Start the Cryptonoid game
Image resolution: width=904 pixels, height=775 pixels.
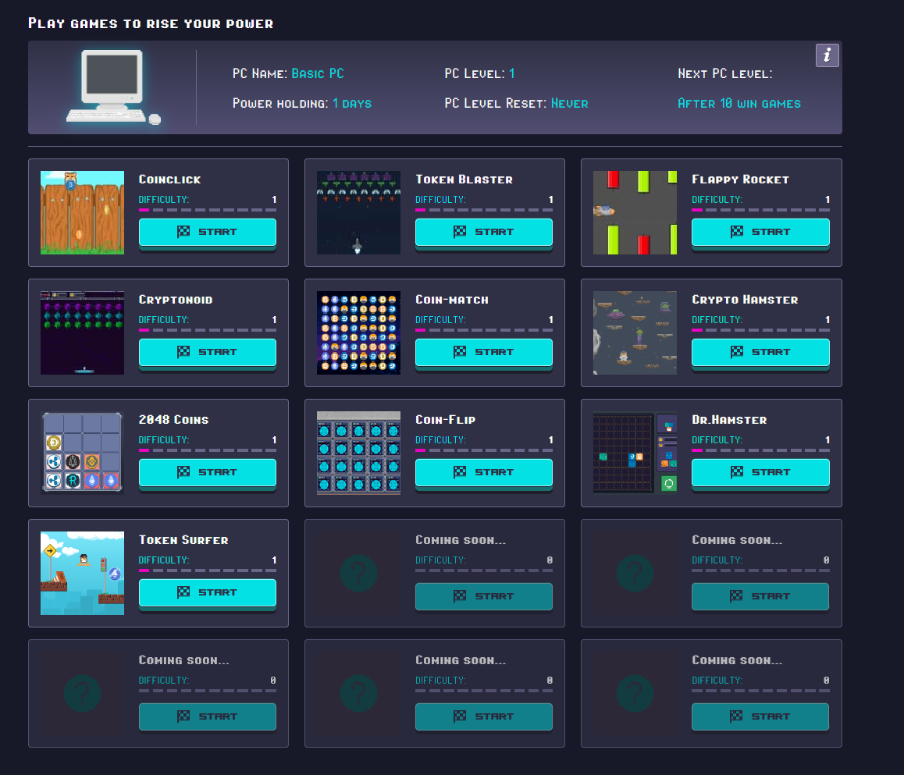coord(208,353)
